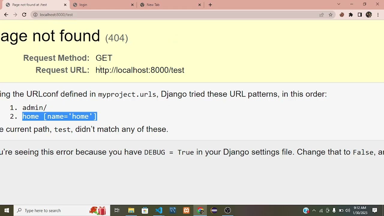Click the taskbar search box
The height and width of the screenshot is (216, 384).
(x=62, y=210)
